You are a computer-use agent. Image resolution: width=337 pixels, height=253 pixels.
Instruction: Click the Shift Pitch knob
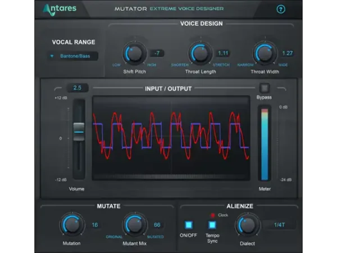click(135, 53)
